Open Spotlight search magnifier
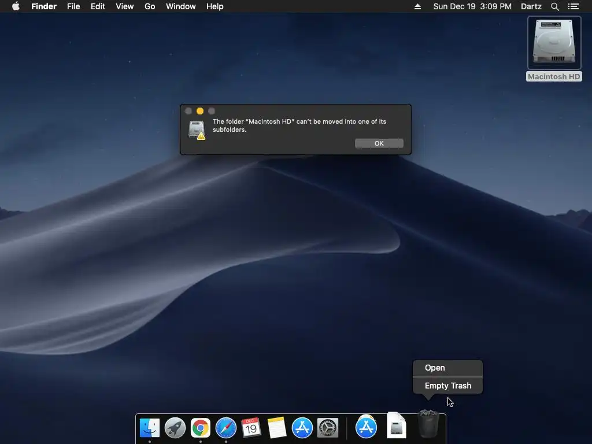592x444 pixels. 554,6
